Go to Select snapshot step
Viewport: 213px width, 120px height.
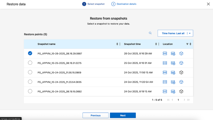tap(94, 4)
